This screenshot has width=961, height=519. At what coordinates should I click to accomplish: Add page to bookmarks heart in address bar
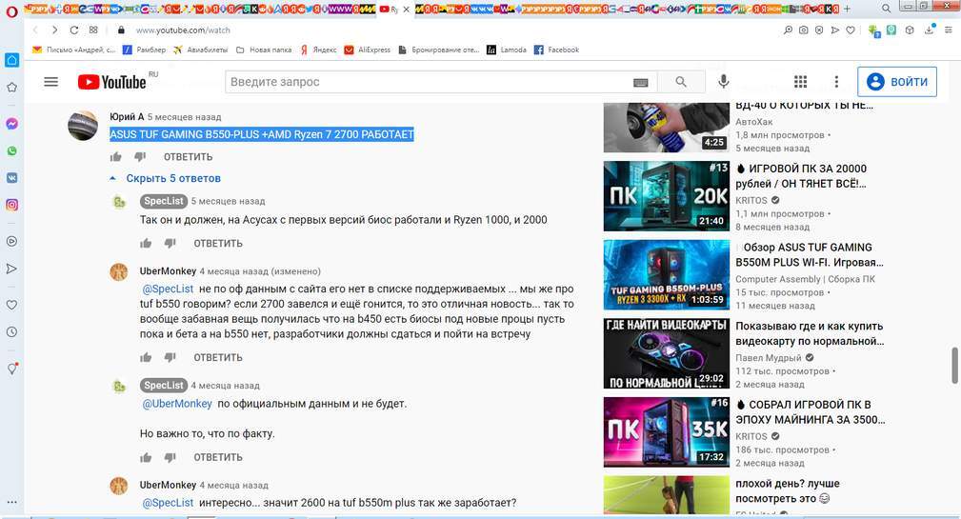pos(851,30)
